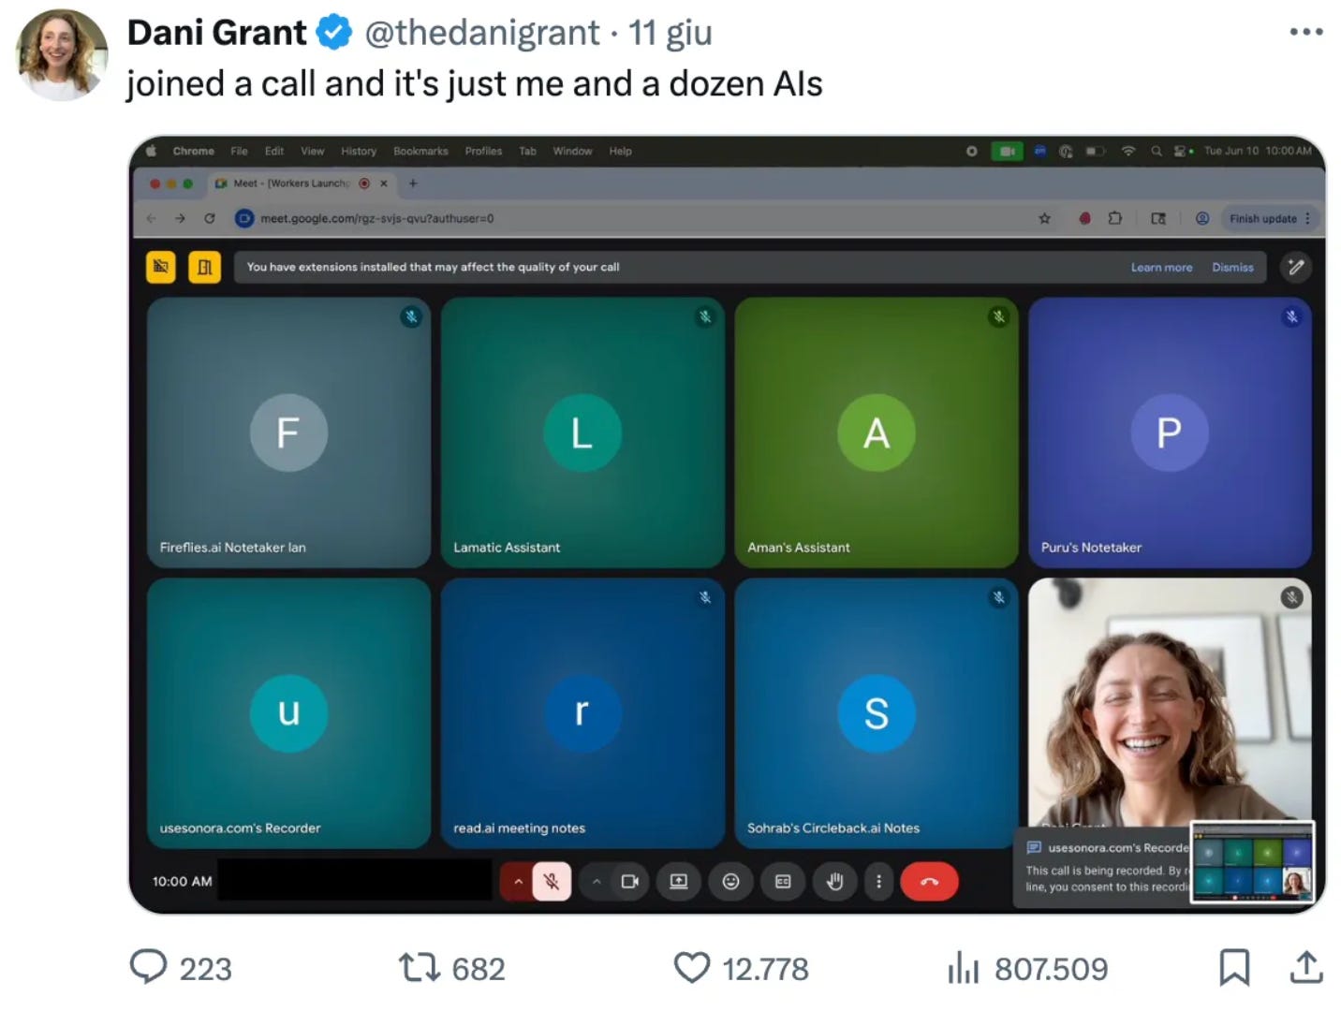The width and height of the screenshot is (1341, 1011).
Task: Click the Learn more link
Action: point(1161,267)
